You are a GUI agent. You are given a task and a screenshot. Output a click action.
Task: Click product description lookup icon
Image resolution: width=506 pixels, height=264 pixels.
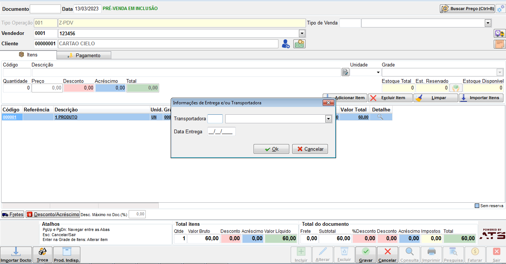345,72
